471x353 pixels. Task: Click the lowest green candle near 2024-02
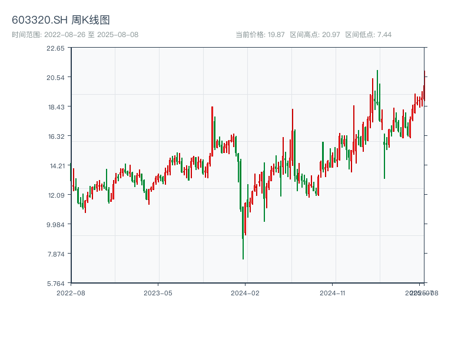tap(243, 235)
